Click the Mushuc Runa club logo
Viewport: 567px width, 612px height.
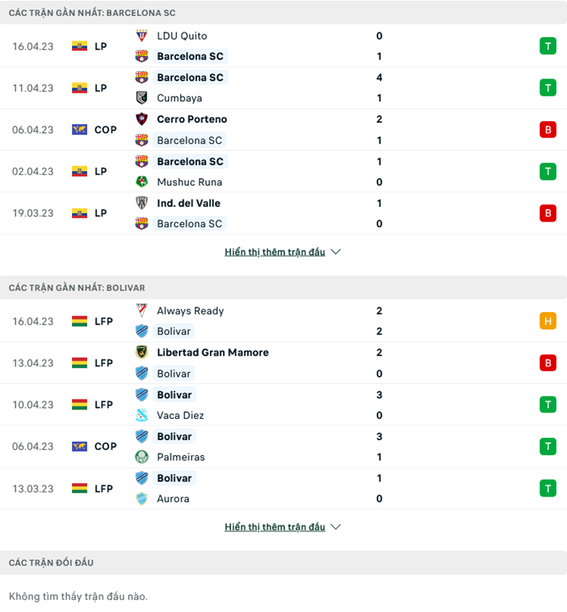(x=142, y=182)
